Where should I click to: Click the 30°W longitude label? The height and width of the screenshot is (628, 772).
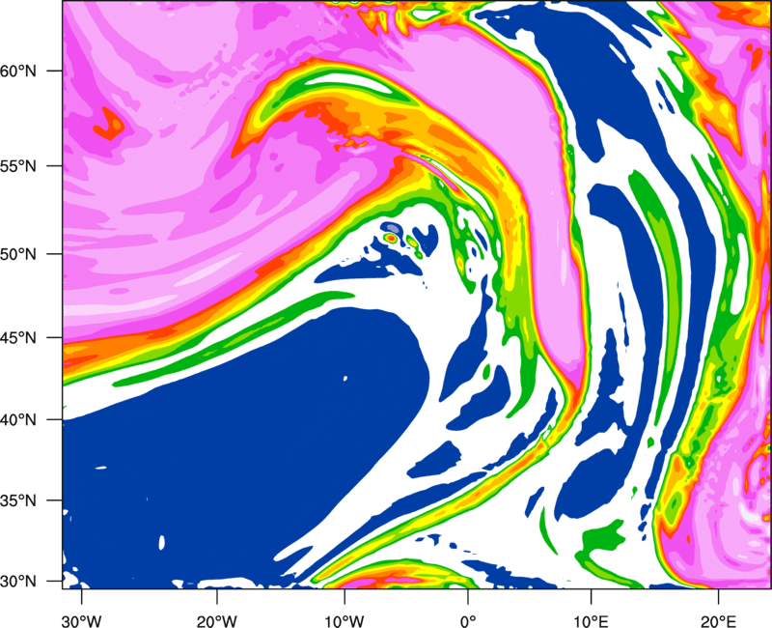click(82, 621)
